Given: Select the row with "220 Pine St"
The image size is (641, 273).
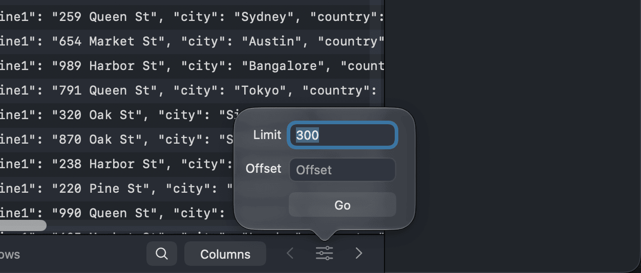Looking at the screenshot, I should pos(117,189).
